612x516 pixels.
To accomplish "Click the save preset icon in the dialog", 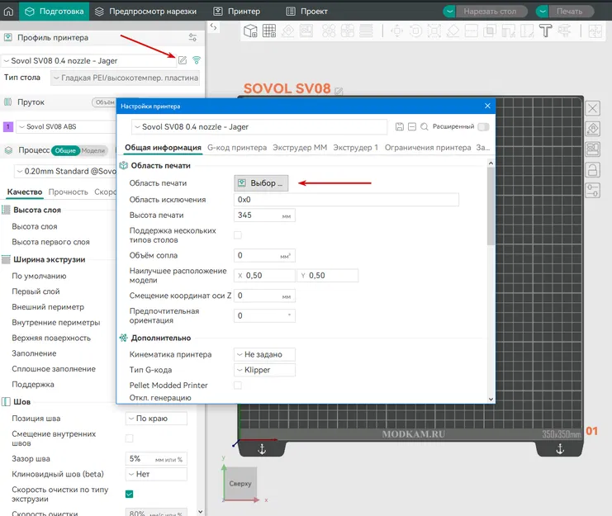I will point(399,127).
